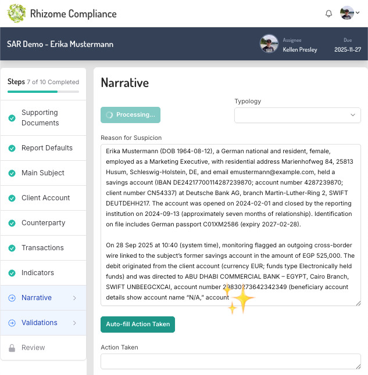Click the Validations step arrow-circle icon
This screenshot has width=368, height=375.
(12, 323)
